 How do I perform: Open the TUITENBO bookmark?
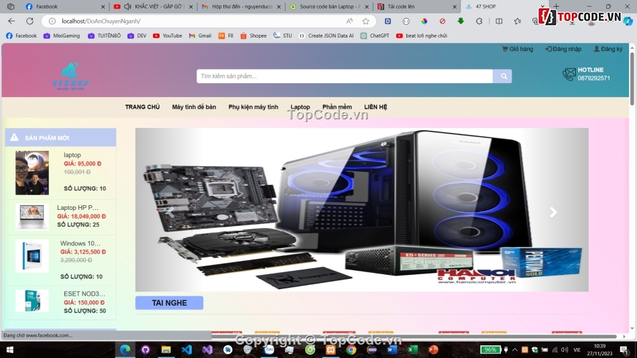point(104,36)
